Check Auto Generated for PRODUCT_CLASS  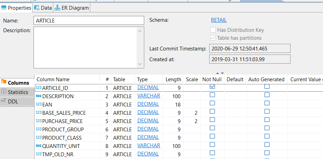pyautogui.click(x=267, y=136)
